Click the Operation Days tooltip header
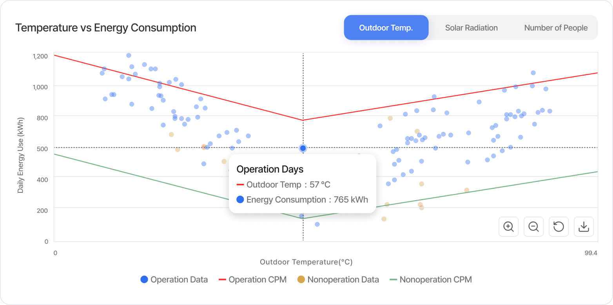 [x=270, y=169]
